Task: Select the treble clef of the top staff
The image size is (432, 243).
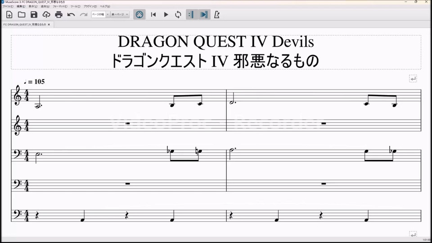Action: tap(18, 95)
